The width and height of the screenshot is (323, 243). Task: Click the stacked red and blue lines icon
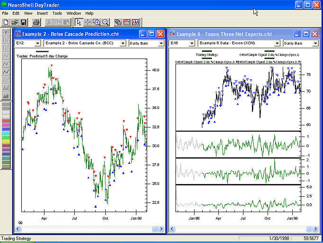coord(127,22)
